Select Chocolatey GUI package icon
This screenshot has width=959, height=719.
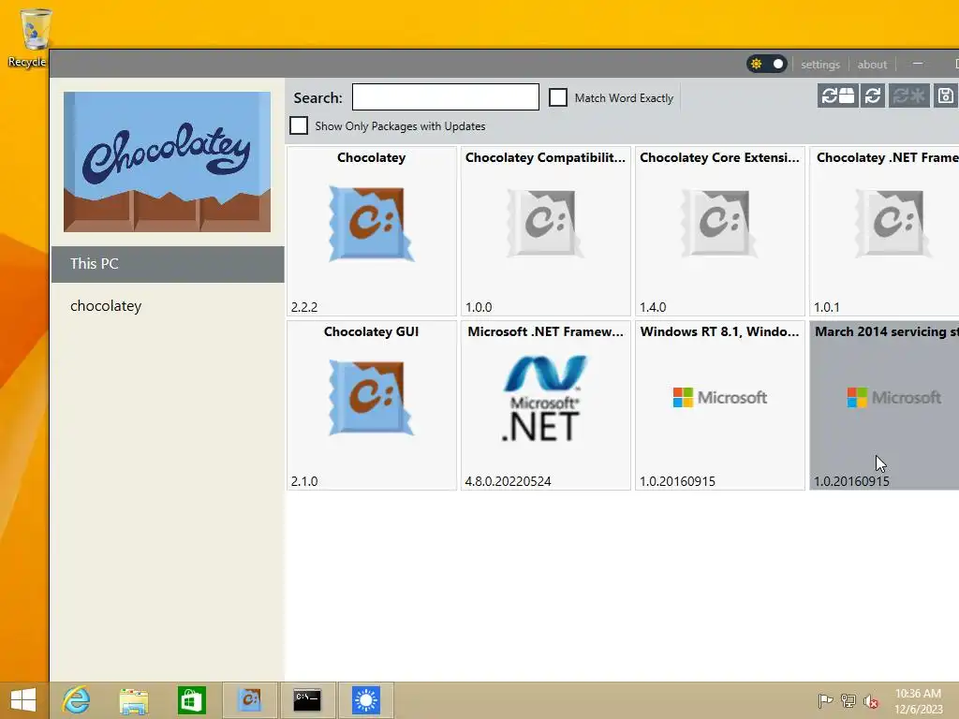tap(371, 397)
